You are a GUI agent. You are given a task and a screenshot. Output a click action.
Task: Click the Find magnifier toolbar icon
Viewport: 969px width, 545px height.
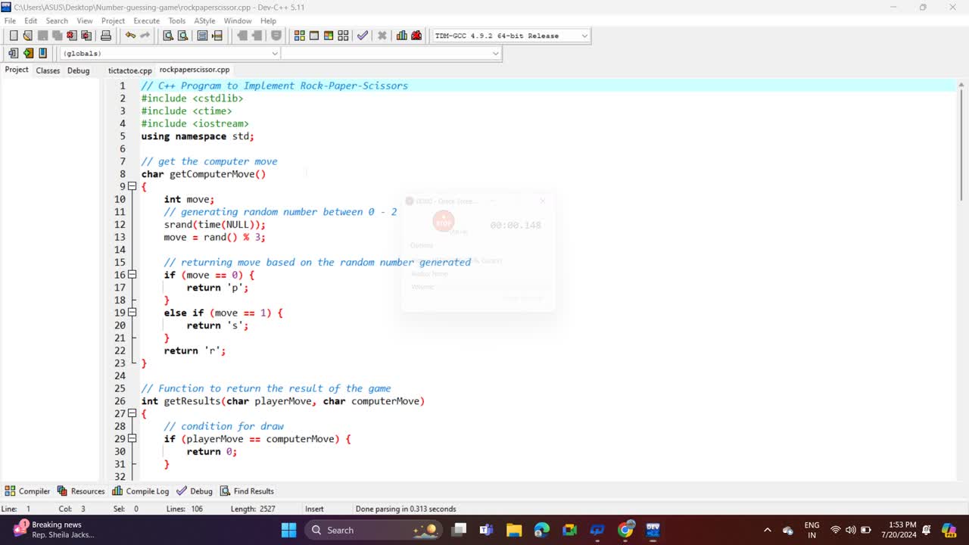point(168,36)
